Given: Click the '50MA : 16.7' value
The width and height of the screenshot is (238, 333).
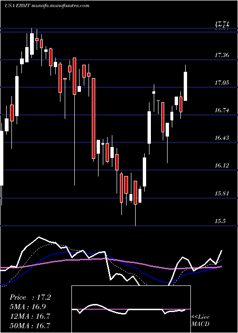Looking at the screenshot, I should (x=30, y=325).
